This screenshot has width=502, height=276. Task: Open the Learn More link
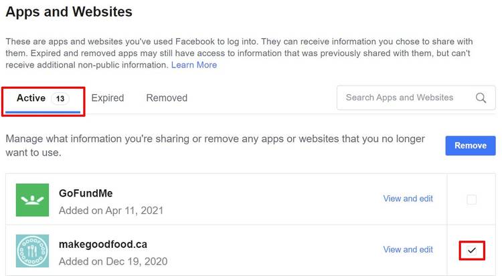tap(194, 65)
